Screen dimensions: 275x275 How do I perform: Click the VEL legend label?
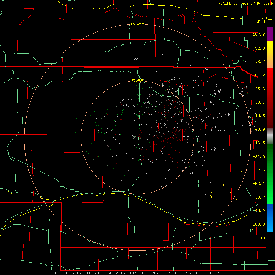pyautogui.click(x=268, y=18)
